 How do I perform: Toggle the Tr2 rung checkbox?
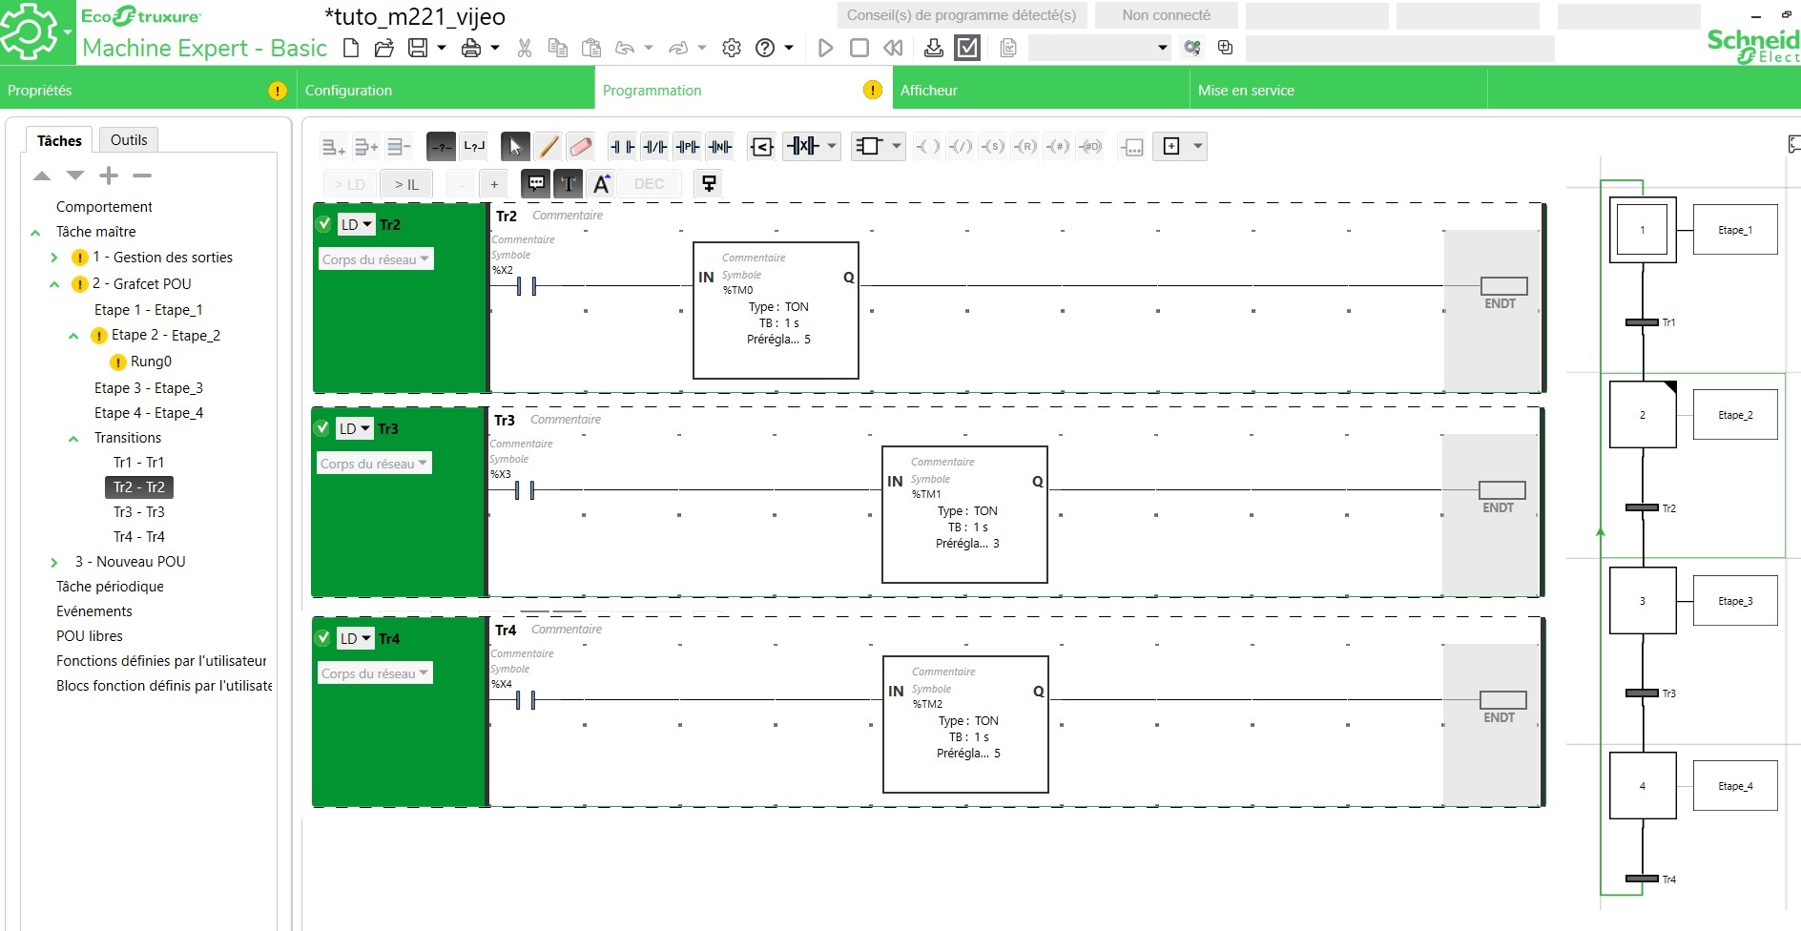[x=323, y=224]
